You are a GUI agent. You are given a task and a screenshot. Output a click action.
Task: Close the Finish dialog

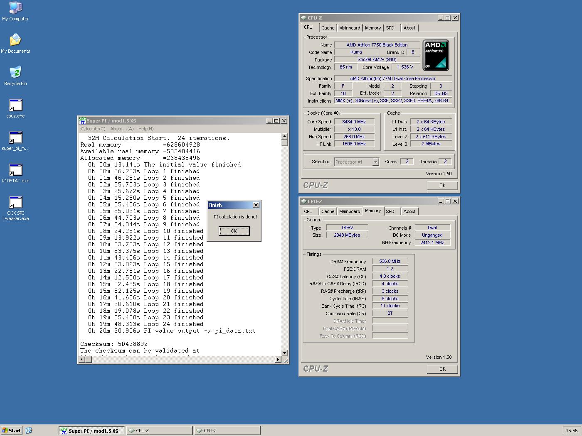[256, 205]
